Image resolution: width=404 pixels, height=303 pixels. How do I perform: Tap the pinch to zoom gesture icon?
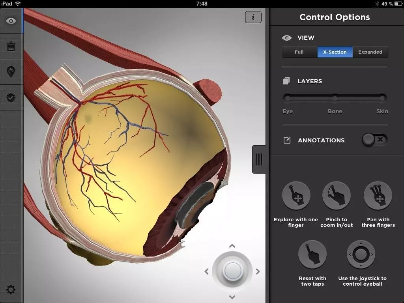click(x=337, y=196)
